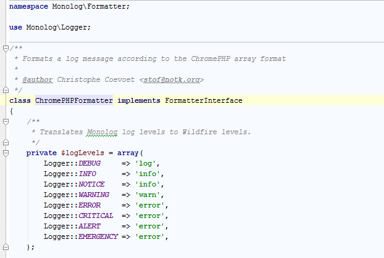The height and width of the screenshot is (258, 384).
Task: Click the EMERGENCY constant
Action: click(x=98, y=236)
